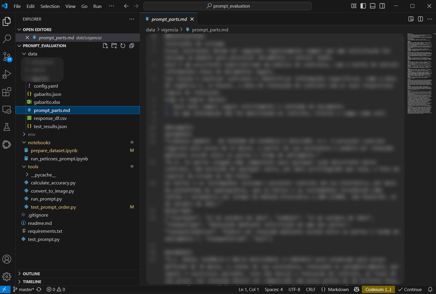
Task: Toggle primary side bar visibility
Action: 363,6
